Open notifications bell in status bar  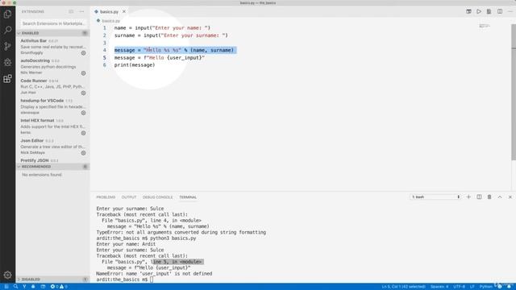tap(509, 287)
